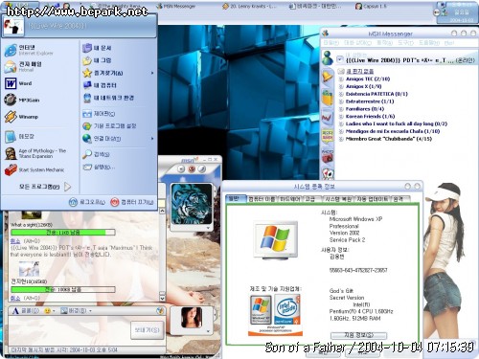Open Hotmail e-mail entry in Start menu
Image resolution: width=479 pixels, height=359 pixels.
click(x=24, y=66)
